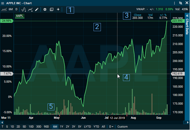Image resolution: width=190 pixels, height=130 pixels.
Task: Switch to 2D range
Action: click(x=18, y=127)
